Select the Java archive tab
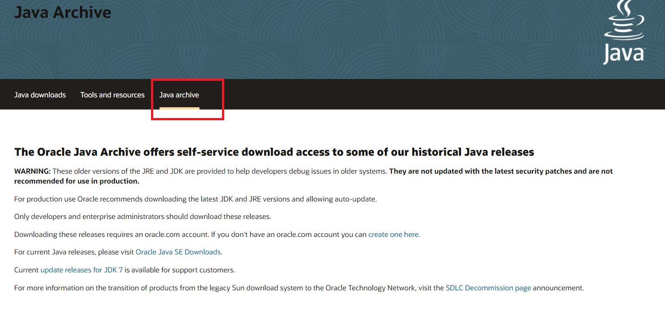 [179, 95]
